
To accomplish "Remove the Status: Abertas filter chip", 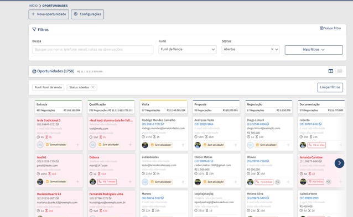I will point(93,87).
